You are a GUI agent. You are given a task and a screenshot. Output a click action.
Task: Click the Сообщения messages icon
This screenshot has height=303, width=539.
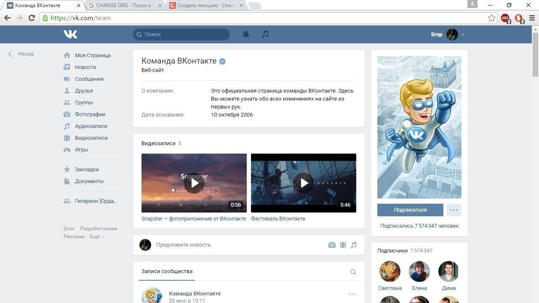pyautogui.click(x=67, y=79)
